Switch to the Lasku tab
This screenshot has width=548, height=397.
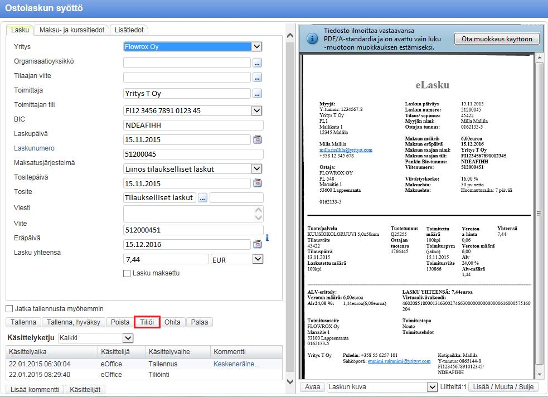[20, 30]
